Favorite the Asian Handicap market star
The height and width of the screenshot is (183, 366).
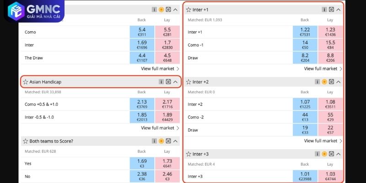pyautogui.click(x=26, y=82)
